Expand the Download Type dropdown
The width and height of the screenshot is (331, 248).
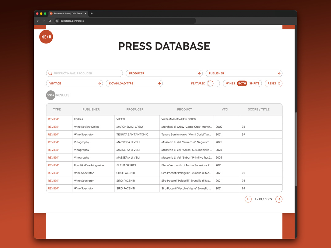[134, 84]
